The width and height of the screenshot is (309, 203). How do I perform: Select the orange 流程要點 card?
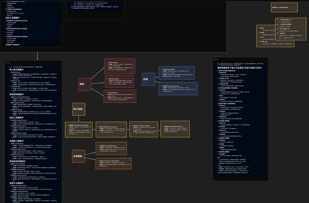click(x=79, y=156)
